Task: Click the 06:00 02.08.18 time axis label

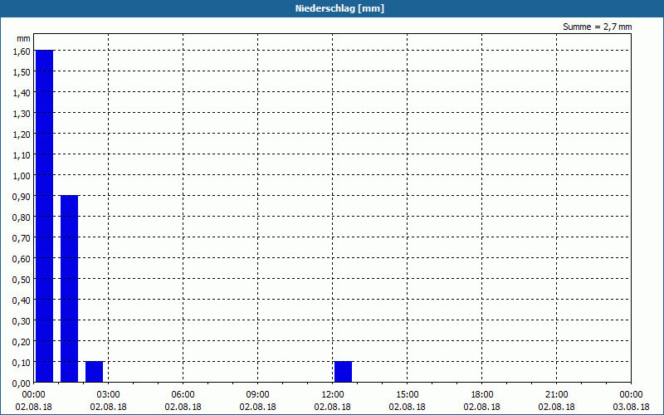Action: (183, 401)
